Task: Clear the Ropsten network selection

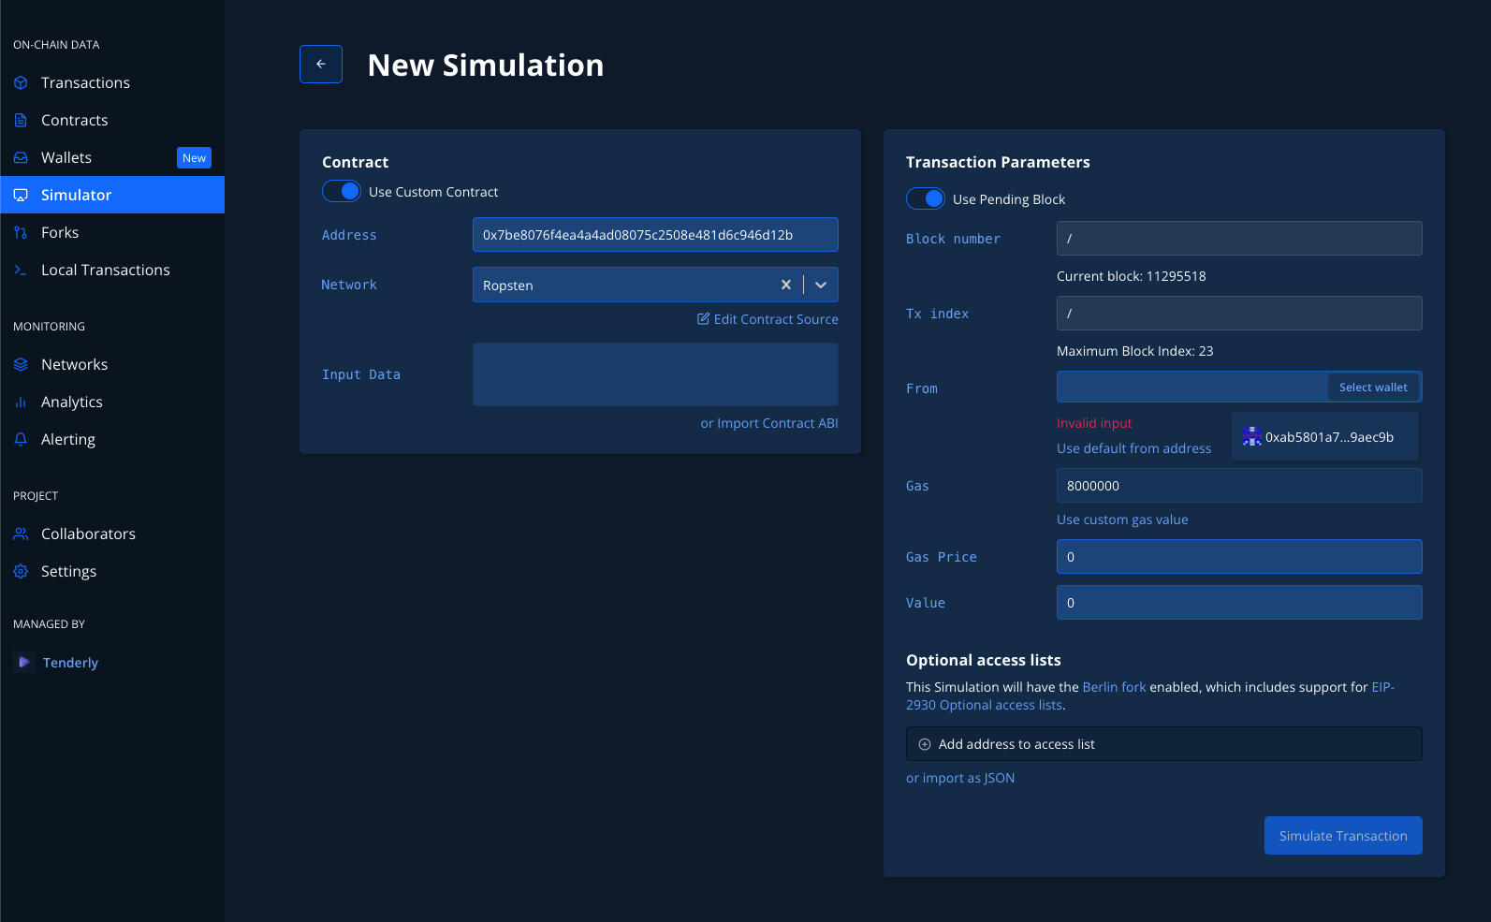Action: (x=786, y=285)
